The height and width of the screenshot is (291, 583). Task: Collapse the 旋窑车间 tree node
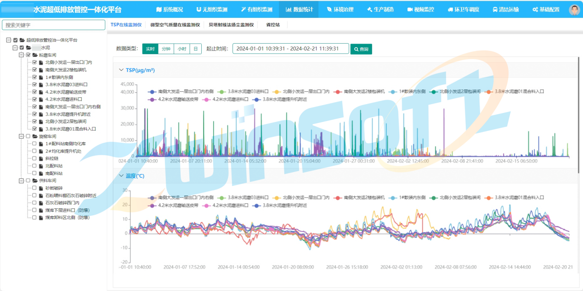click(x=21, y=136)
